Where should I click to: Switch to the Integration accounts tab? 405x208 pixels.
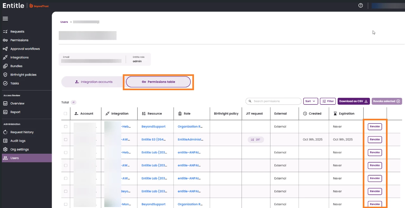pos(93,82)
